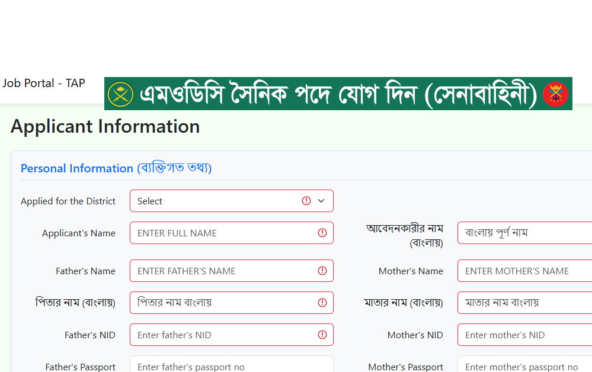Click into the ENTER MOTHER'S NAME field
This screenshot has width=592, height=372.
tap(525, 271)
